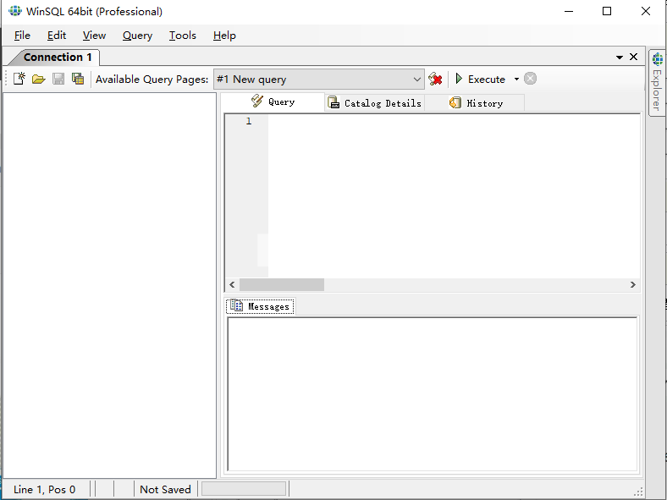The height and width of the screenshot is (500, 667).
Task: Switch to the Query tab
Action: point(273,102)
